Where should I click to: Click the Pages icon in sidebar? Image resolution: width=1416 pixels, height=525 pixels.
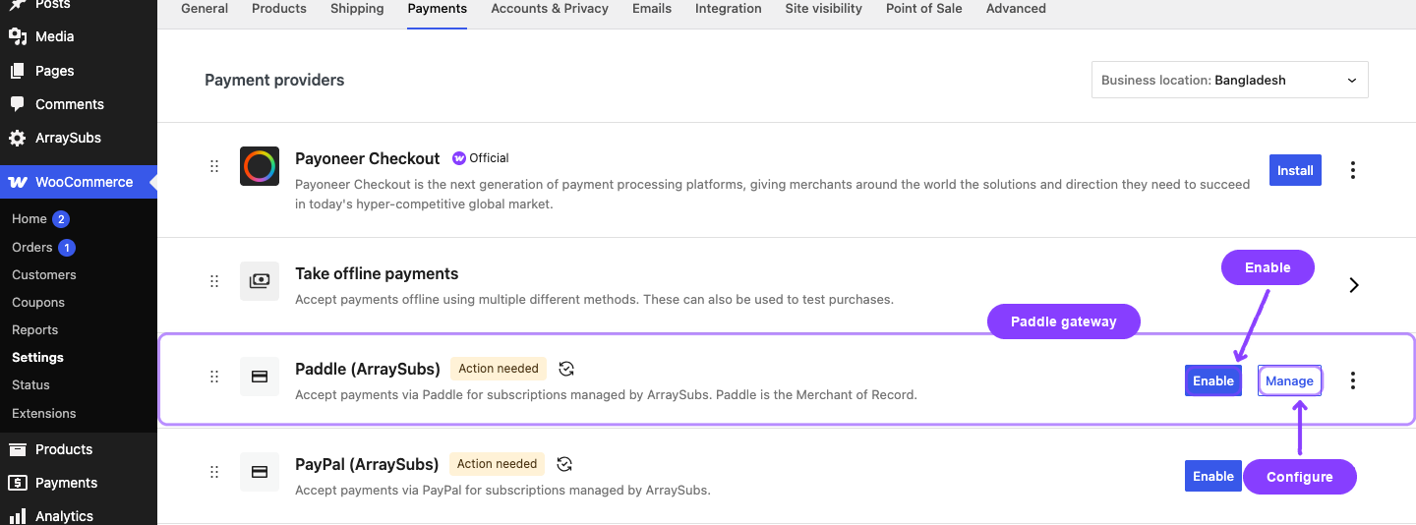click(17, 71)
